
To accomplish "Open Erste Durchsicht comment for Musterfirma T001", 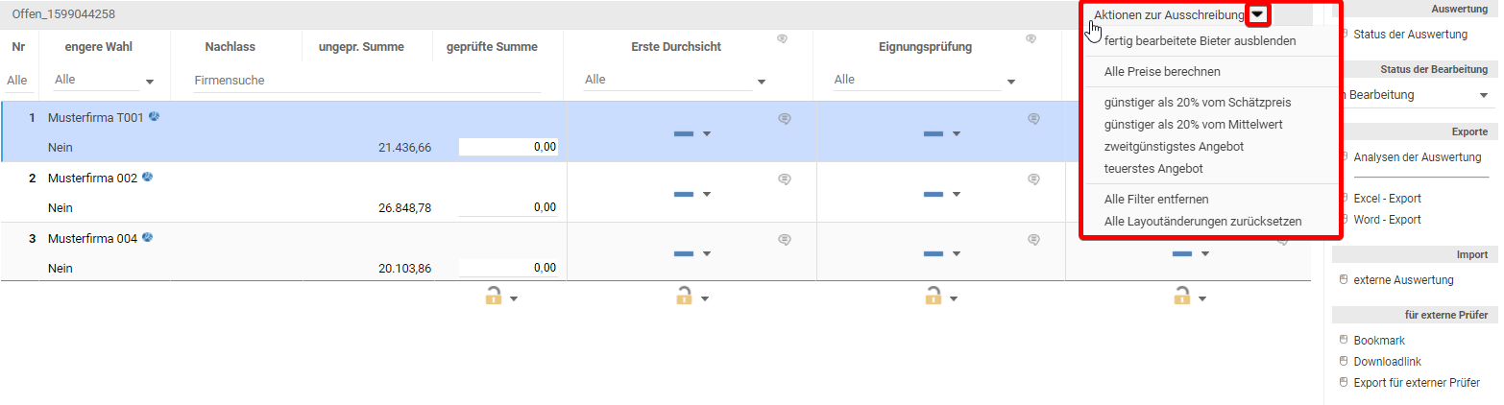I will pyautogui.click(x=784, y=119).
